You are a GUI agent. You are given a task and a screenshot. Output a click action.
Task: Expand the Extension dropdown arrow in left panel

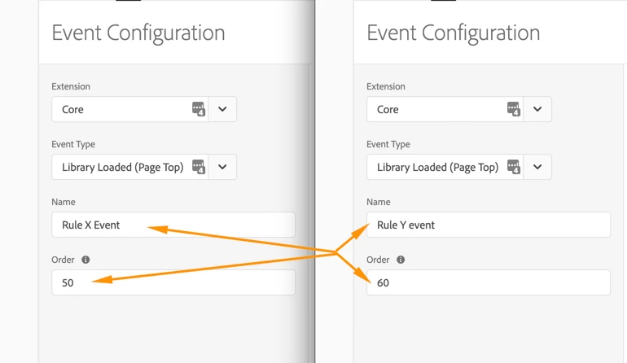pos(222,109)
